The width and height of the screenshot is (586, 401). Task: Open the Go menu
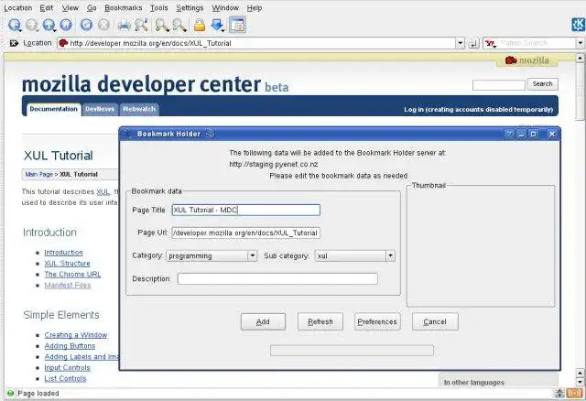tap(92, 8)
